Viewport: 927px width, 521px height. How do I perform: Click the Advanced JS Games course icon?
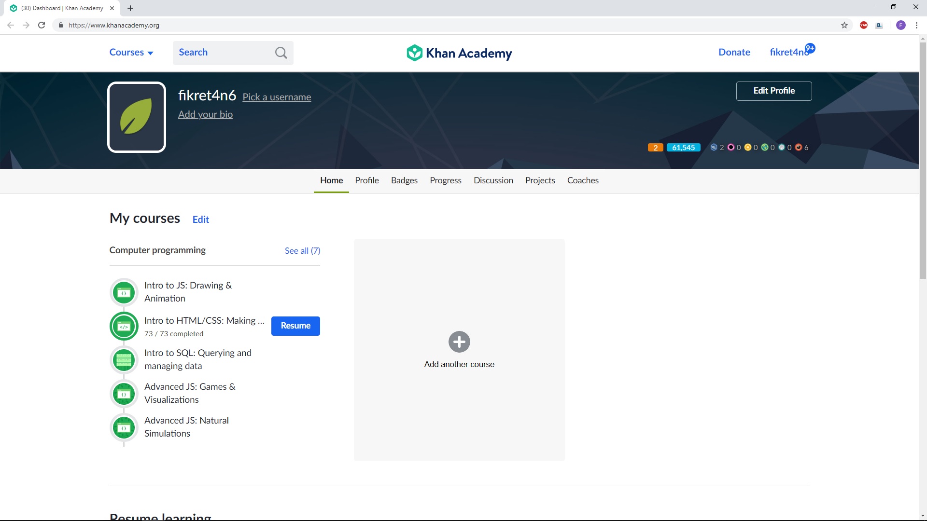124,394
